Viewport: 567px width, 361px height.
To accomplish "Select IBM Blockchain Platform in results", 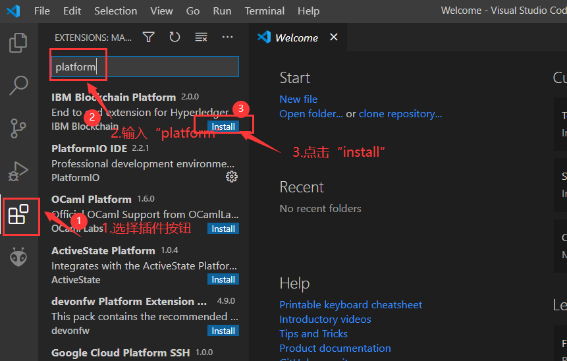I will [144, 112].
